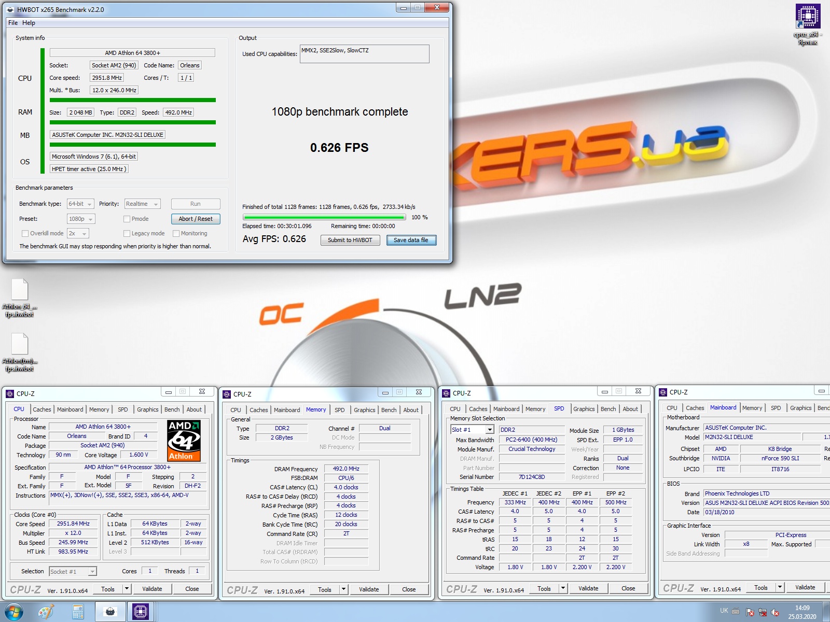Expand Tools arrow in CPU-Z Memory window

point(343,589)
